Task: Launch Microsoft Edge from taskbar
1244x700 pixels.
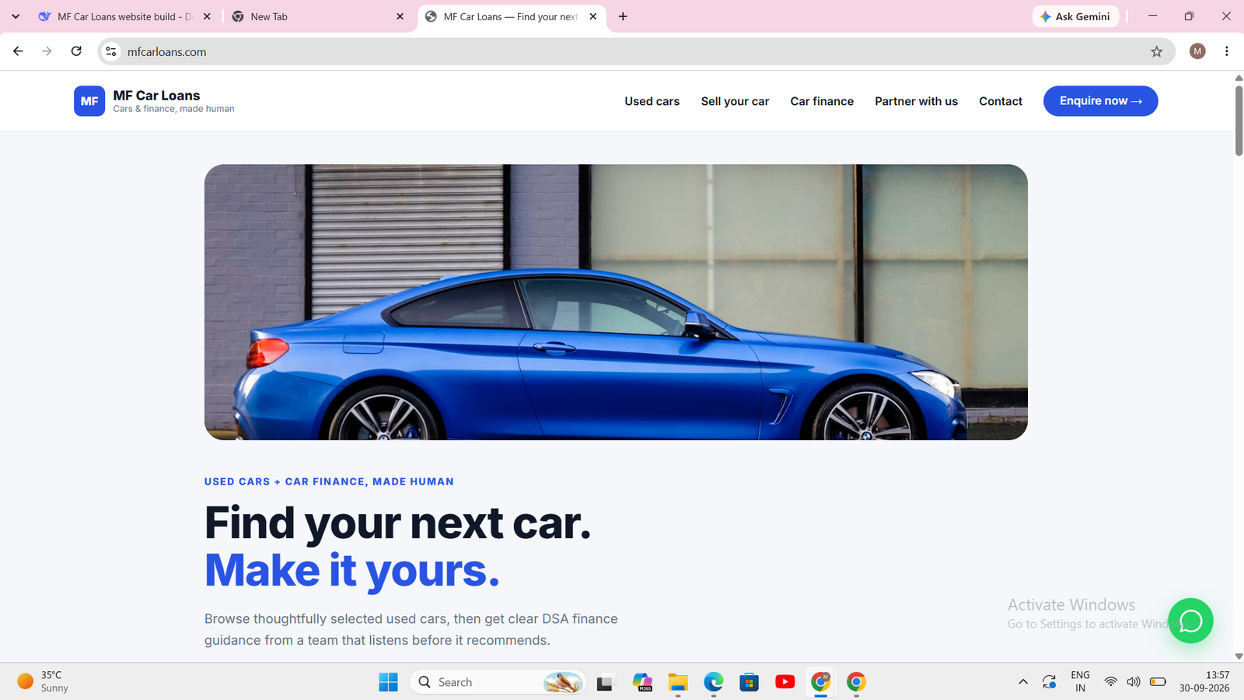Action: [714, 682]
